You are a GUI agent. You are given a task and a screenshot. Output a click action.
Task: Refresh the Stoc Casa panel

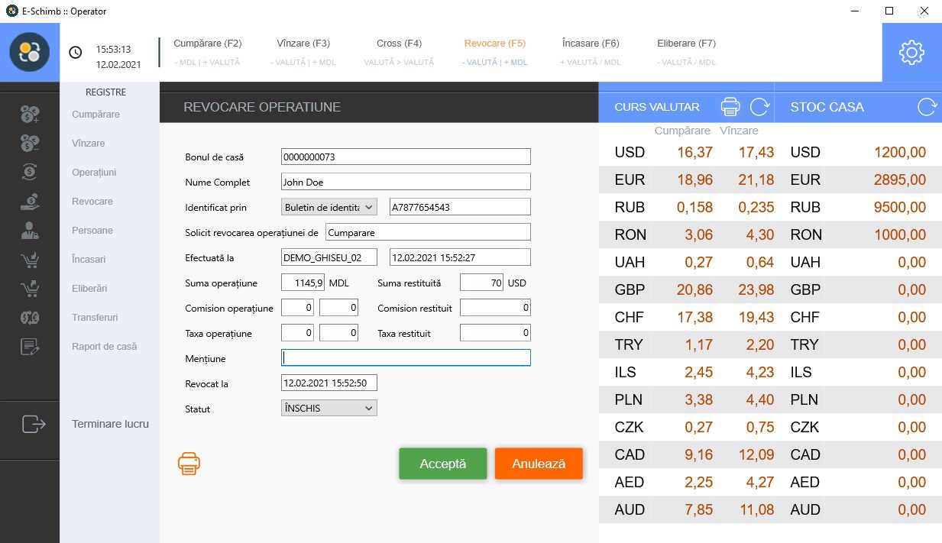[x=927, y=106]
